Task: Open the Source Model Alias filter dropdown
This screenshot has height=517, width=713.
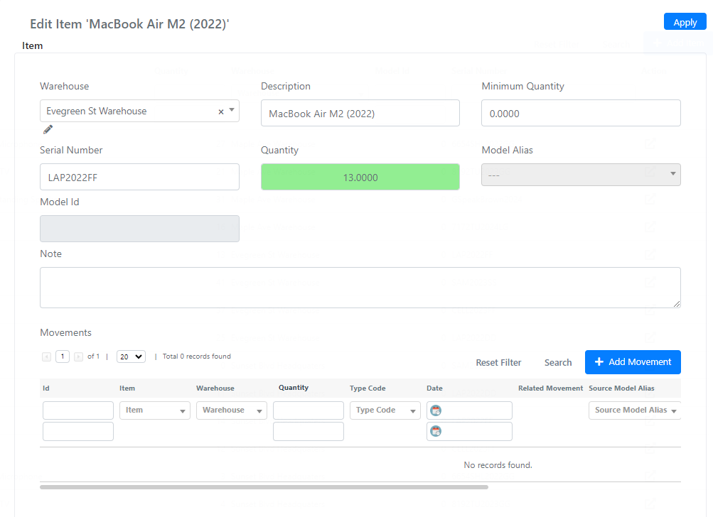Action: tap(635, 410)
